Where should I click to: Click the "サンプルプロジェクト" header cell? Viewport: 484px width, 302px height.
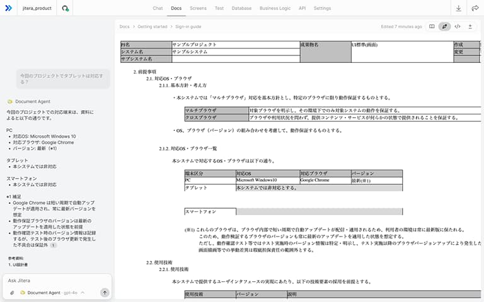pos(236,45)
